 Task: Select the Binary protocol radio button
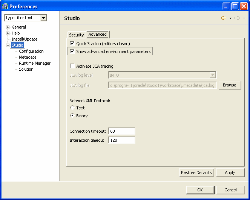72,116
